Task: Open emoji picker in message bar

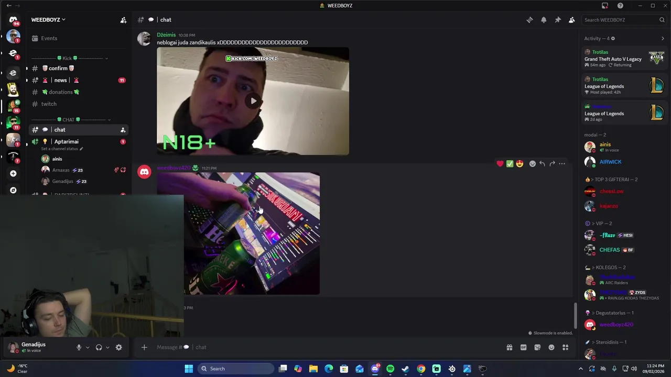Action: 551,347
